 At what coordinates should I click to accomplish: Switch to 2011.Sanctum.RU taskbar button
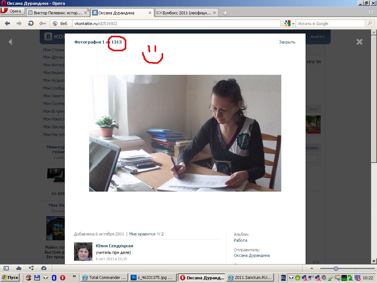point(250,277)
